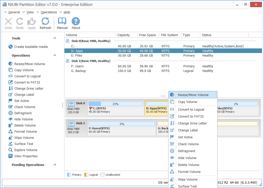Click sidebar Explore Volume magnifier icon
The height and width of the screenshot is (188, 264).
pyautogui.click(x=11, y=150)
